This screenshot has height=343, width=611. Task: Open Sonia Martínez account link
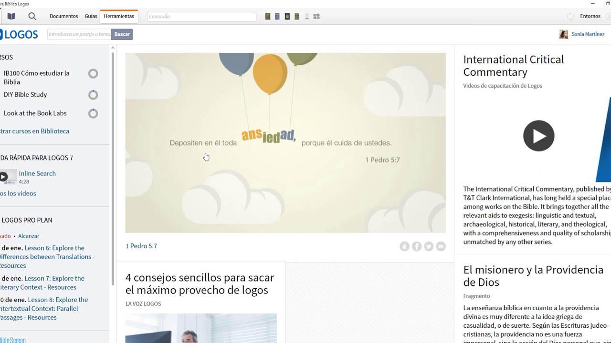(x=588, y=34)
